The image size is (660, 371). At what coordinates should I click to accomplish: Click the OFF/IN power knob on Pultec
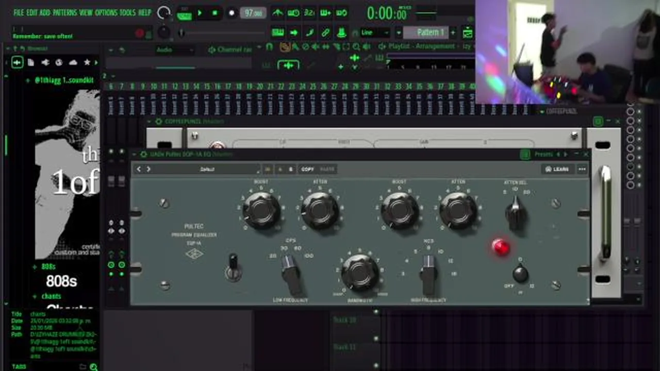pos(520,274)
